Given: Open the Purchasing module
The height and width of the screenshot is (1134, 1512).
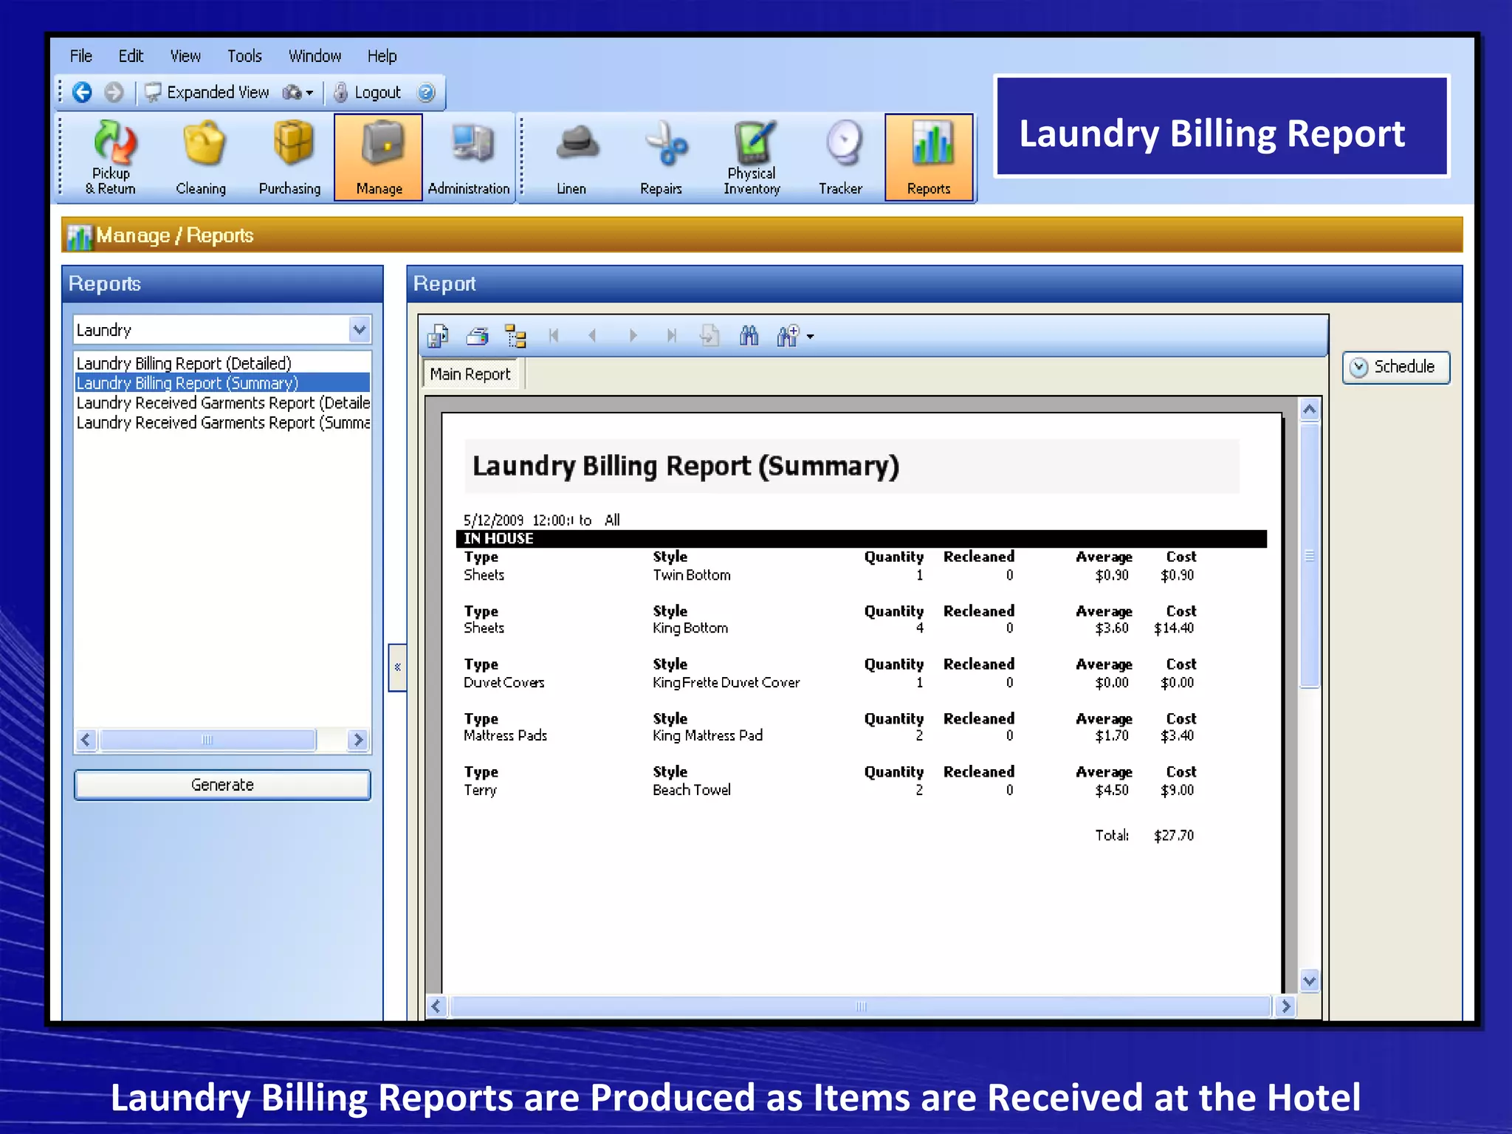Looking at the screenshot, I should tap(290, 157).
